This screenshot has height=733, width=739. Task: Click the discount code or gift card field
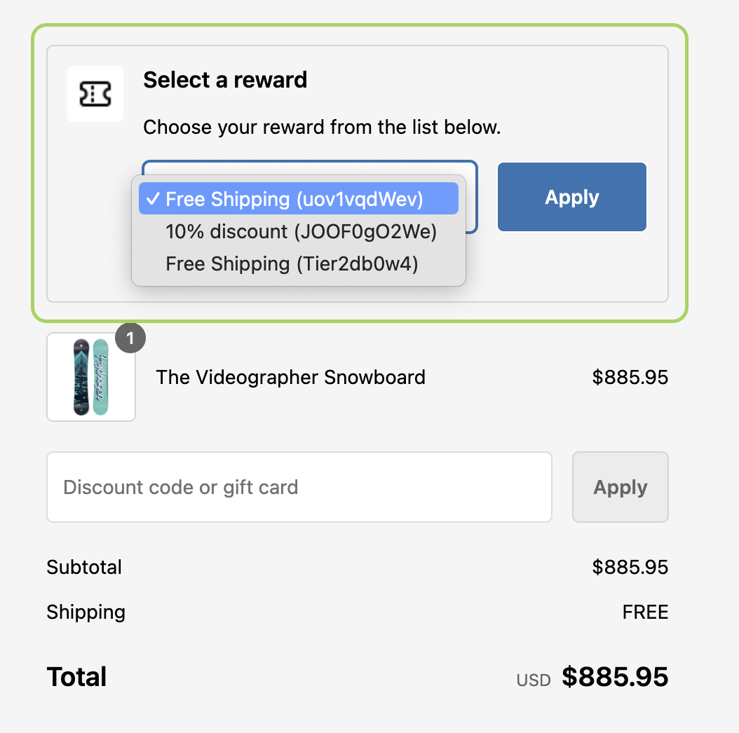click(299, 487)
